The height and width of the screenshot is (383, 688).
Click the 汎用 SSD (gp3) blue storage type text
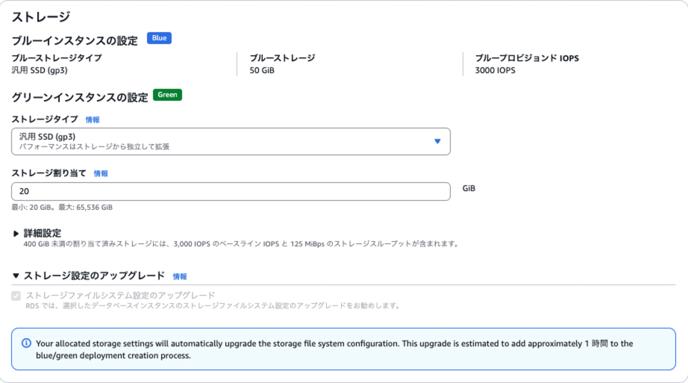40,70
